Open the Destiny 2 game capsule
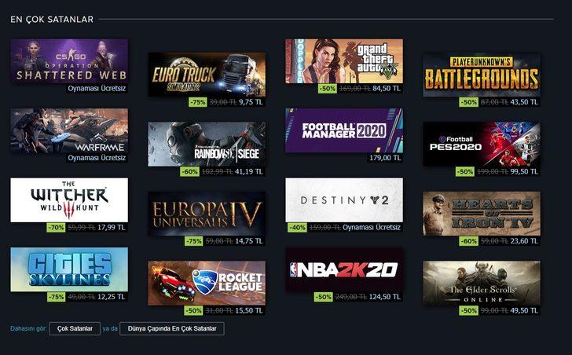This screenshot has width=572, height=355. 344,200
